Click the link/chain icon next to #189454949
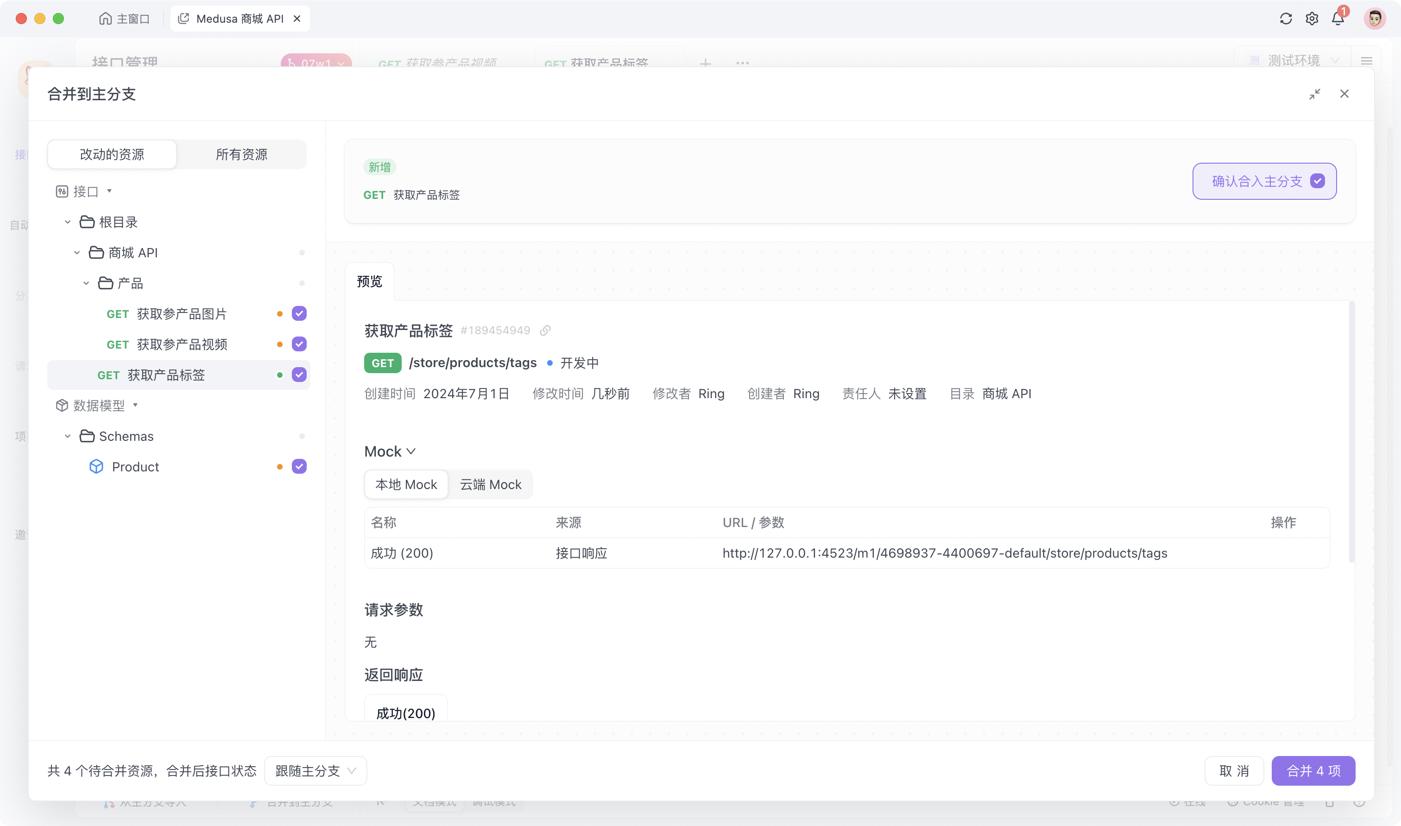Image resolution: width=1401 pixels, height=826 pixels. pos(546,330)
